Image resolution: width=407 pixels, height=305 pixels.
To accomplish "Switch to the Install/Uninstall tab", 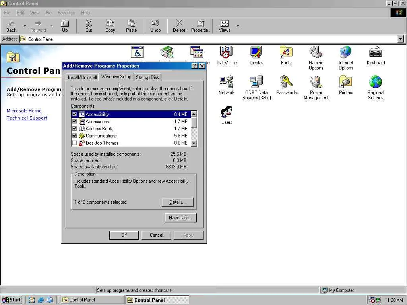I will [82, 77].
